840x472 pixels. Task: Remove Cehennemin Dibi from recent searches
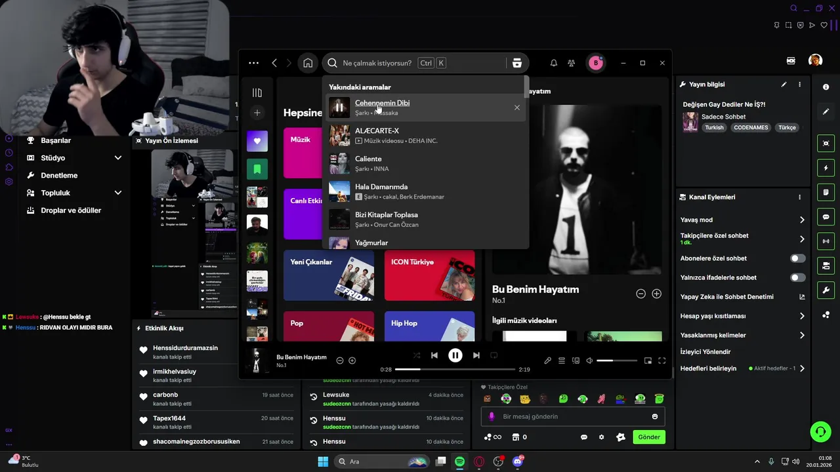point(517,108)
